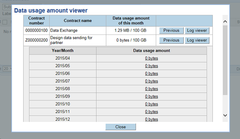
Task: Open 2015/09 data usage 0 bytes link
Action: pyautogui.click(x=152, y=96)
